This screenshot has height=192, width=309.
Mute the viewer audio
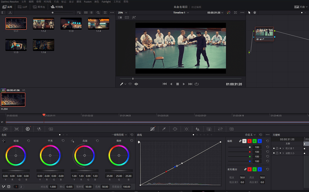136,84
